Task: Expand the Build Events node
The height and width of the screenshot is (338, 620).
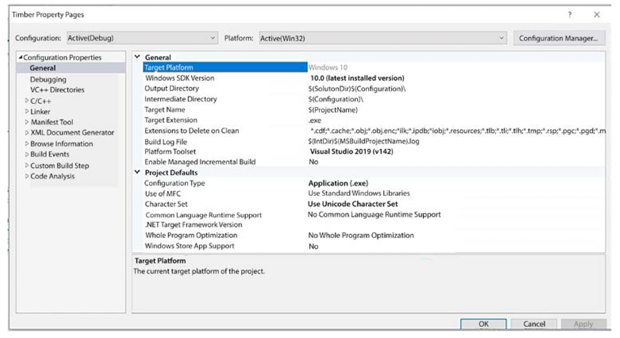Action: pos(27,154)
